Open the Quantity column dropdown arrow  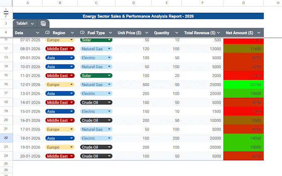click(x=177, y=33)
